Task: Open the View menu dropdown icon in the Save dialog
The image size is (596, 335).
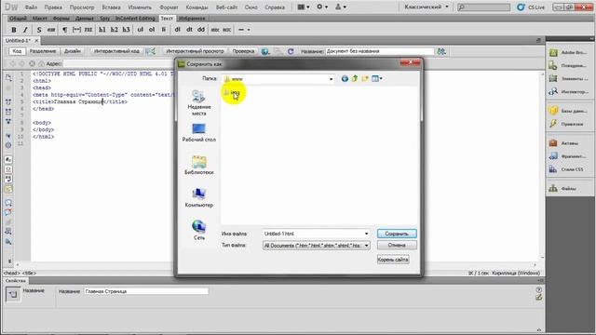Action: coord(377,78)
